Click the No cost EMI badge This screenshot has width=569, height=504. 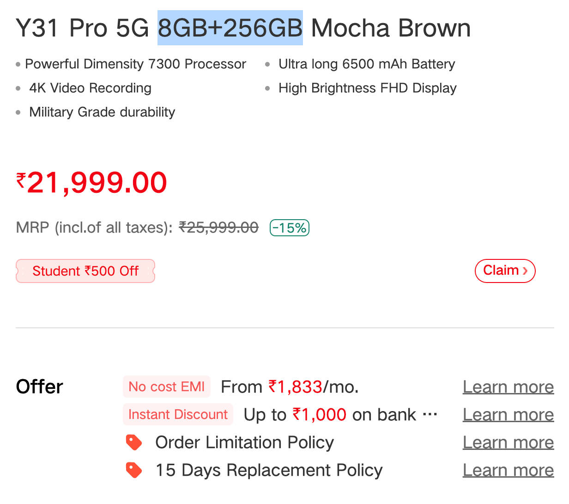coord(166,387)
